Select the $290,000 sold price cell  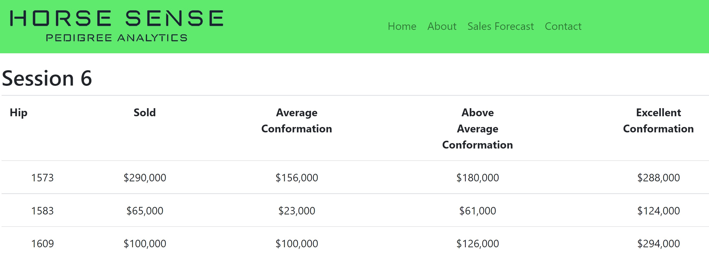click(x=144, y=178)
